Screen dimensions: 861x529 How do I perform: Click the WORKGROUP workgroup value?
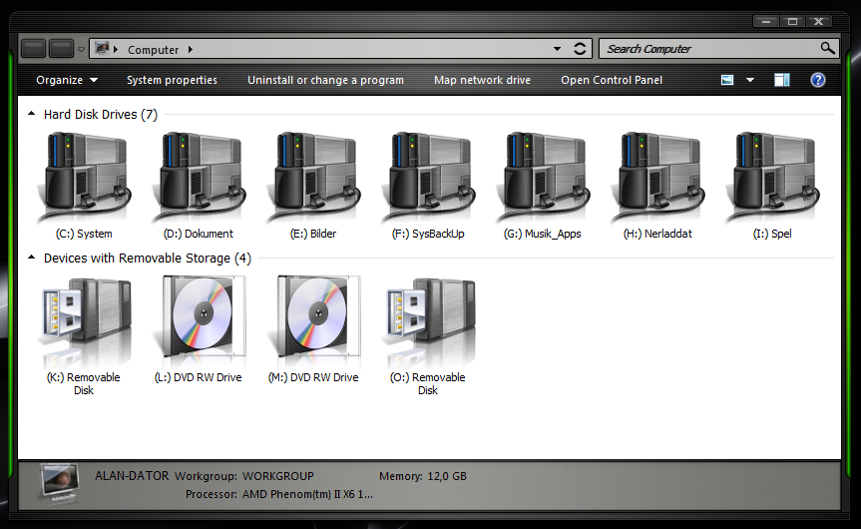tap(278, 476)
